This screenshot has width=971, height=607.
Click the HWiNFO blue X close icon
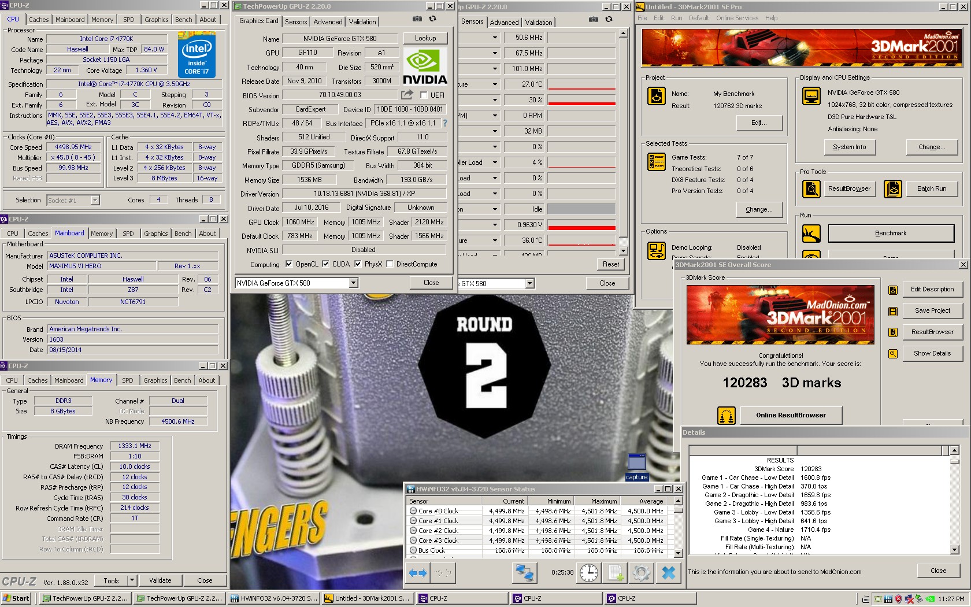click(668, 573)
